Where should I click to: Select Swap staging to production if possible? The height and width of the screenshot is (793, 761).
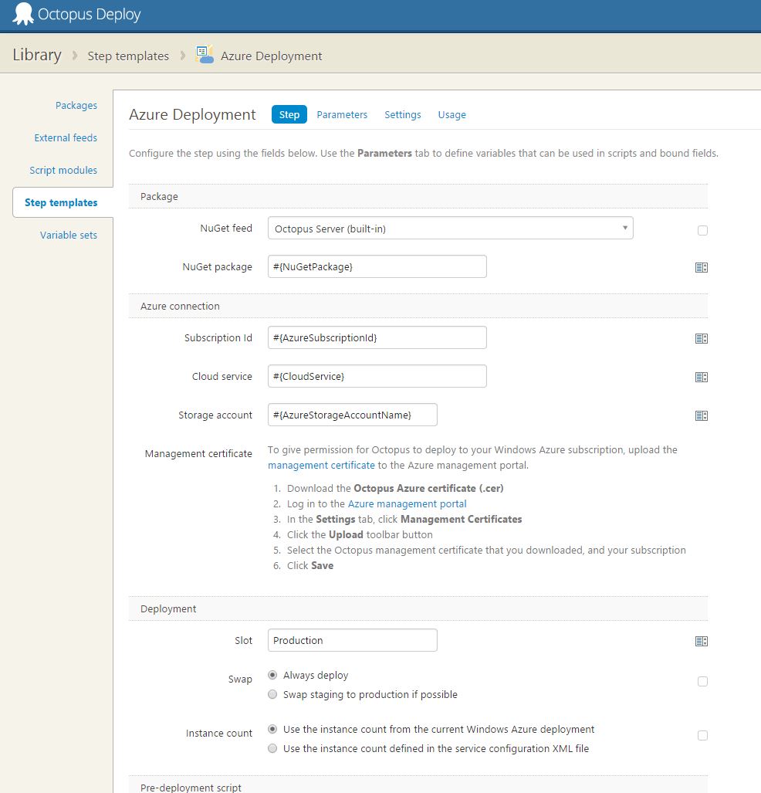coord(272,694)
